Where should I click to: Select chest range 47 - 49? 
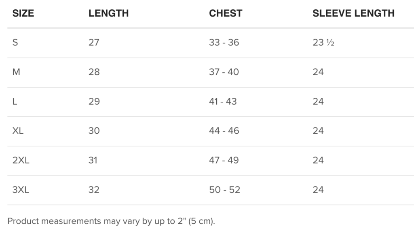click(x=224, y=160)
